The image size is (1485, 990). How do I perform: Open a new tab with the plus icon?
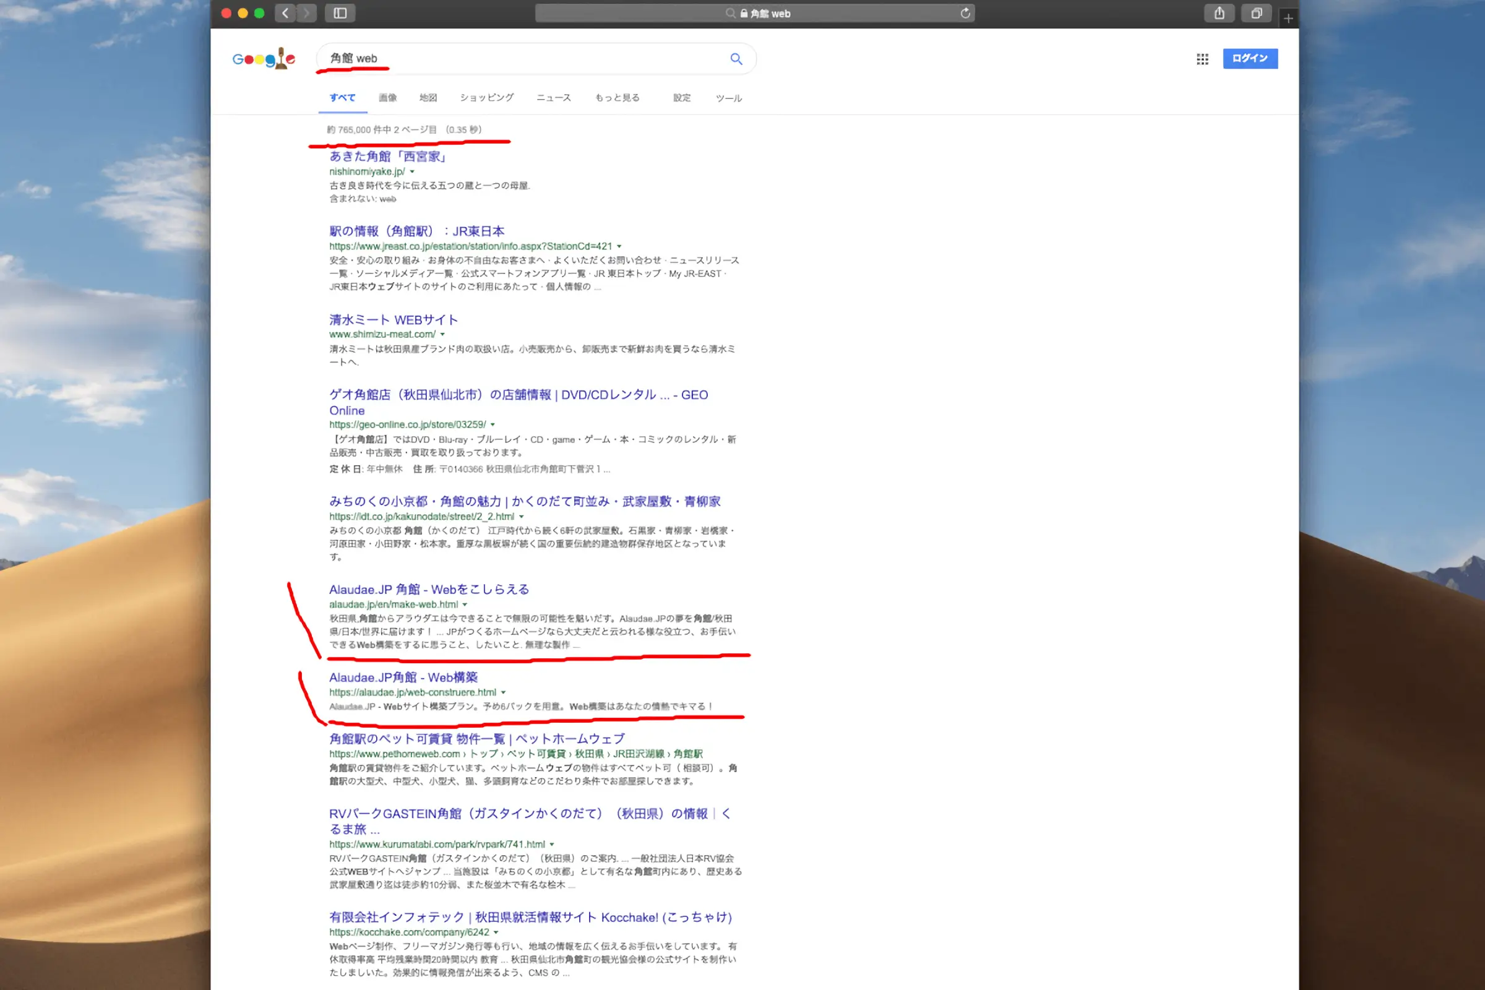(x=1288, y=19)
